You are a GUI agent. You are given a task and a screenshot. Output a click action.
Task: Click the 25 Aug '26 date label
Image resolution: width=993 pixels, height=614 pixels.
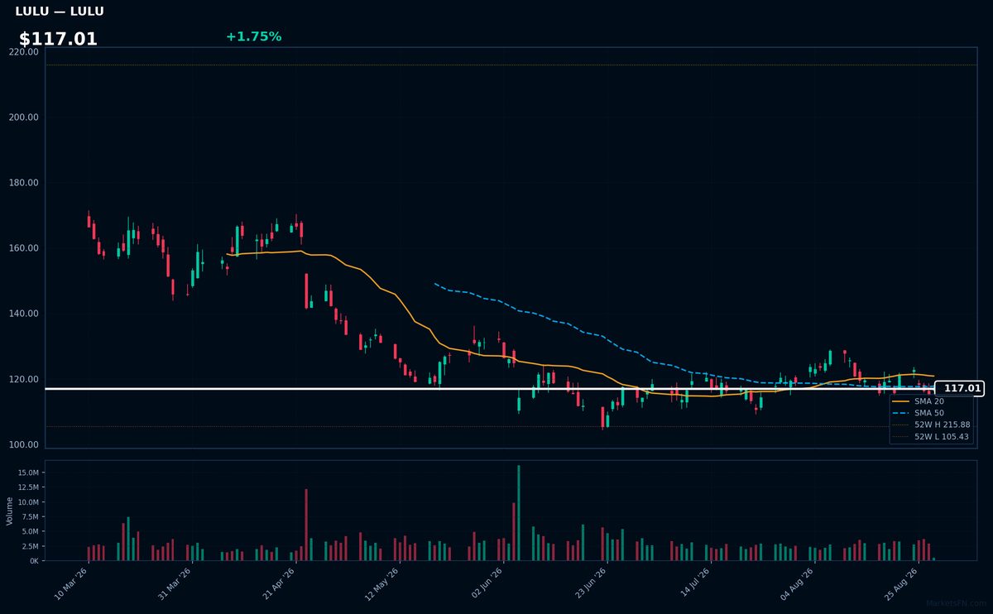point(900,583)
